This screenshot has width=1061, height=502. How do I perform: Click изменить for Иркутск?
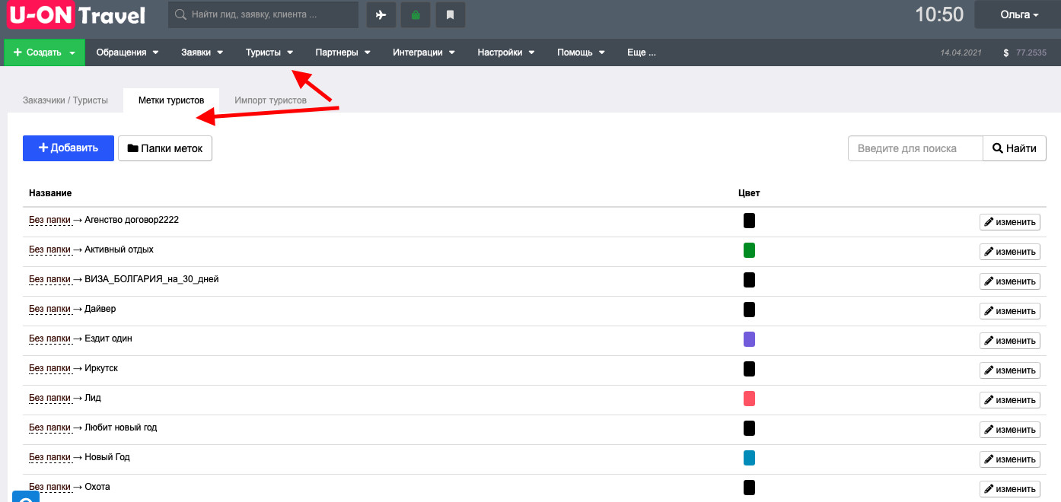[x=1010, y=370]
